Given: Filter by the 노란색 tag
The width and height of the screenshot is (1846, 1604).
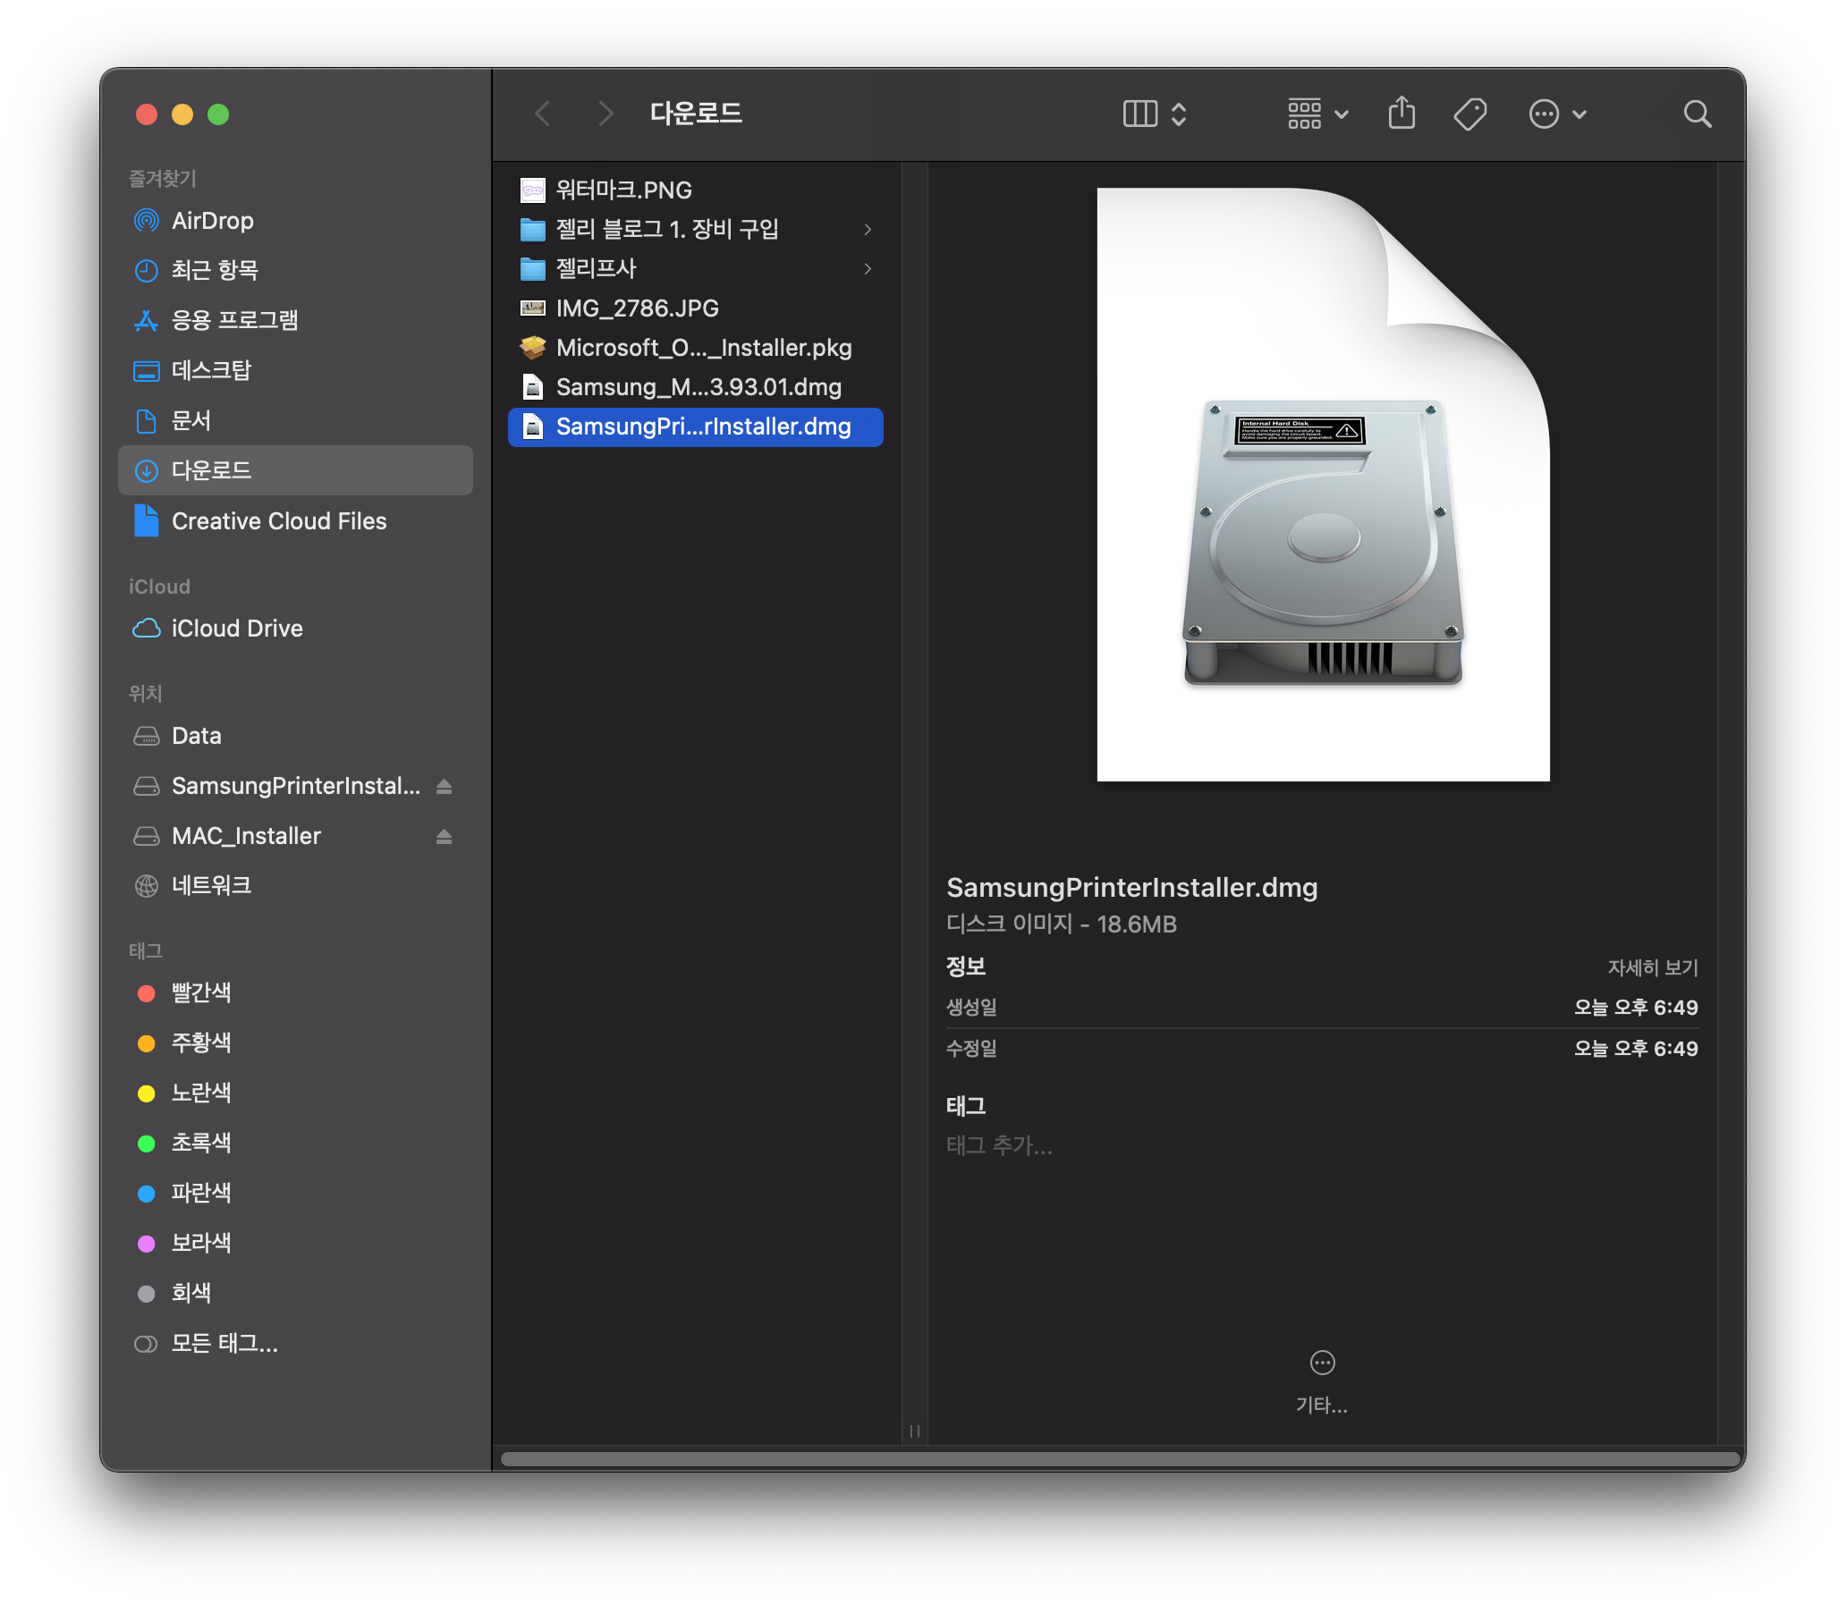Looking at the screenshot, I should [x=294, y=1092].
